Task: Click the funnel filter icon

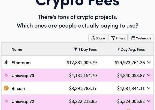Action: tap(113, 38)
